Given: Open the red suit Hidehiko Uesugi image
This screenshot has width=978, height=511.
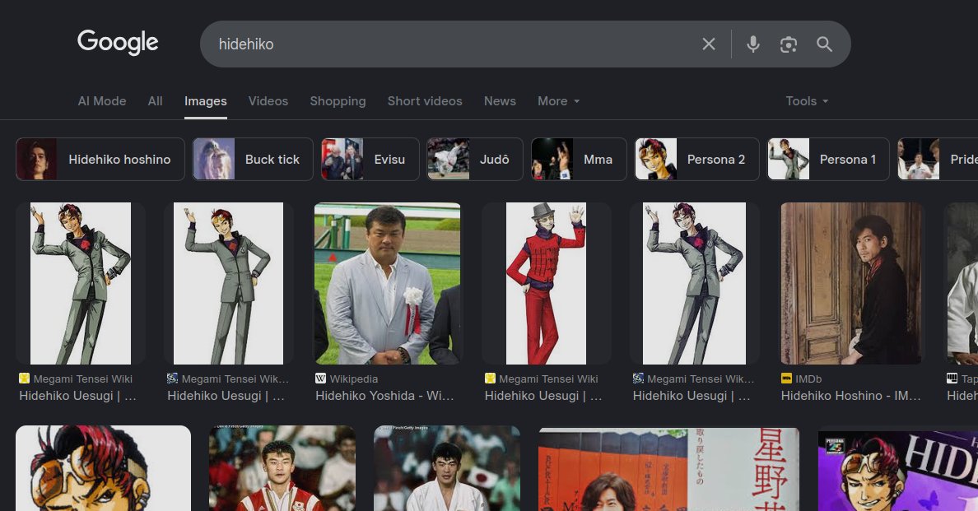Looking at the screenshot, I should [546, 283].
